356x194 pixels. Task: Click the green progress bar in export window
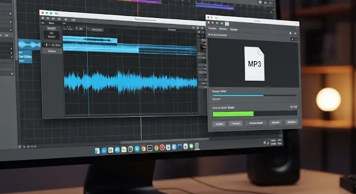click(x=255, y=114)
